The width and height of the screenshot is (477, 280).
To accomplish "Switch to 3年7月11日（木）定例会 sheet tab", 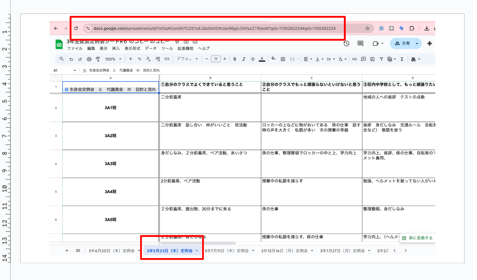I will click(226, 251).
